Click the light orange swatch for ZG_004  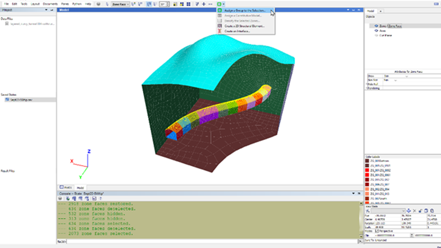coord(367,189)
